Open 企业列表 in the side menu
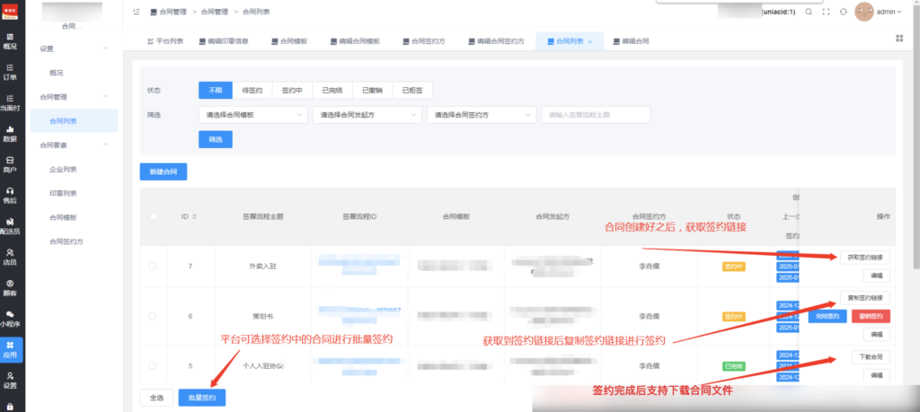Screen dimensions: 920x412 pos(64,170)
